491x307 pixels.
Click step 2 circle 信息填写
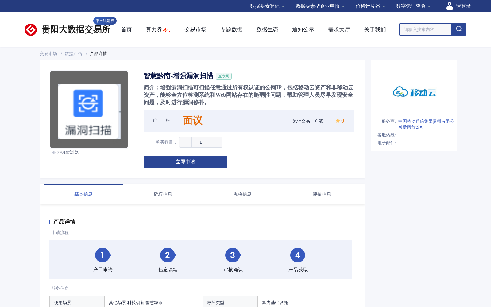coord(168,255)
